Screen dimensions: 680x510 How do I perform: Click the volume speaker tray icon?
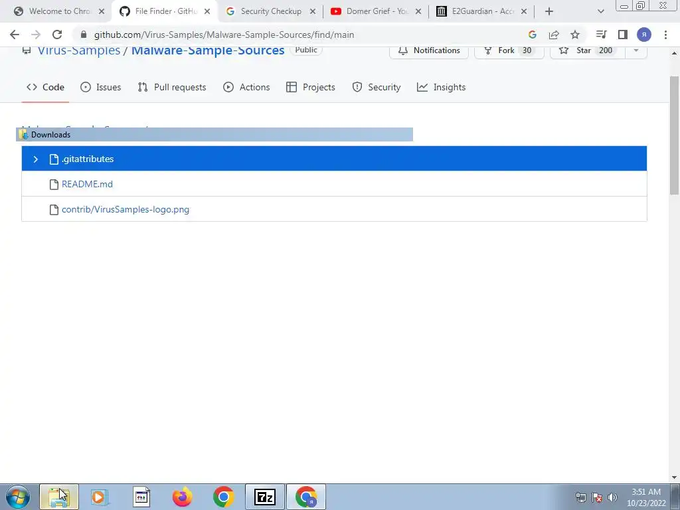(612, 497)
